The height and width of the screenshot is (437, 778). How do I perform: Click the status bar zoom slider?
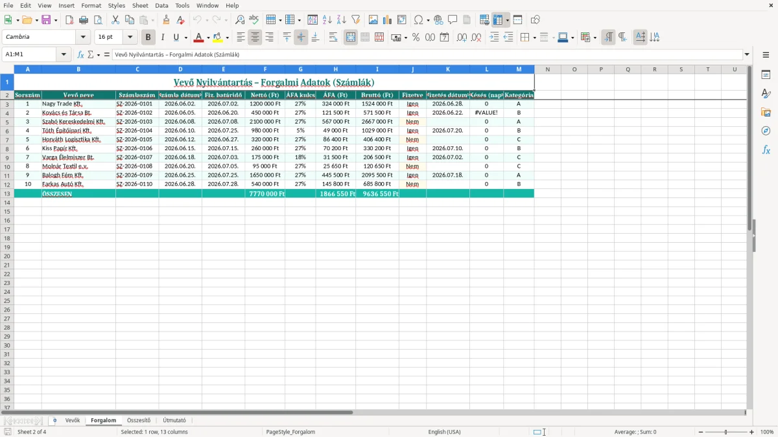click(x=725, y=432)
